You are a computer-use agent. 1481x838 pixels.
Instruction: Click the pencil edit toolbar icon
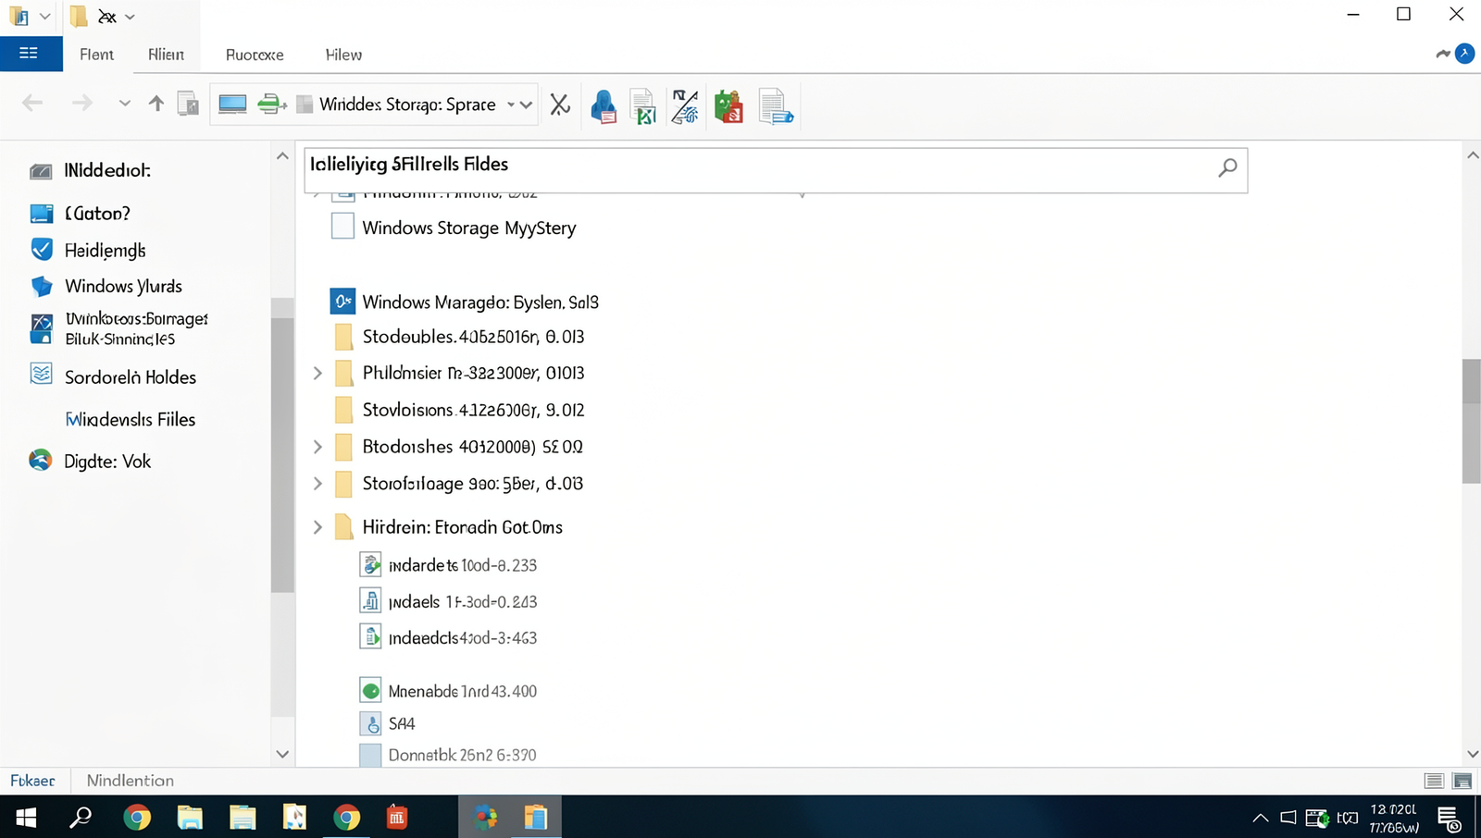pos(685,106)
